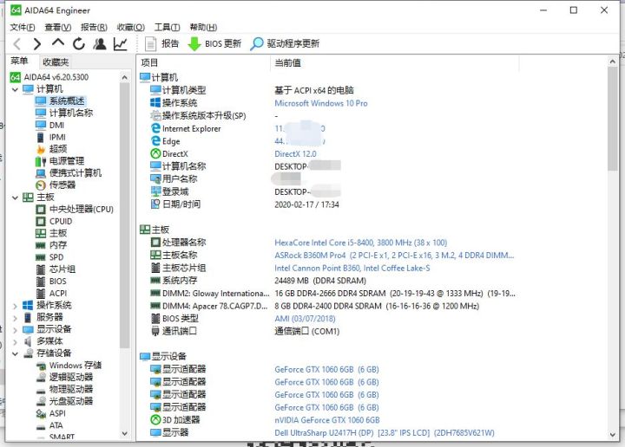
Task: Open nVIDIA GeForce GTX 1060 6GB link
Action: tap(327, 420)
